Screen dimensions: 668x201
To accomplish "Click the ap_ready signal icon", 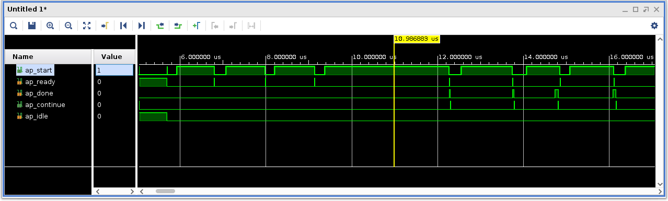I will point(20,81).
